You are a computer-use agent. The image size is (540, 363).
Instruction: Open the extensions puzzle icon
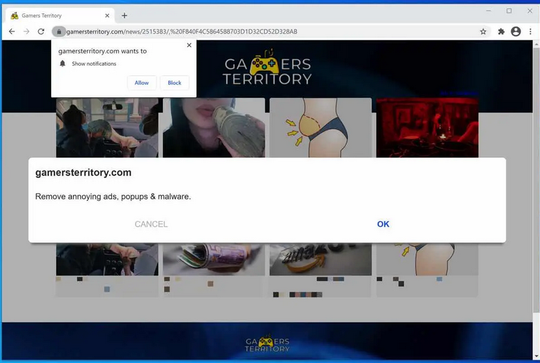click(x=501, y=31)
